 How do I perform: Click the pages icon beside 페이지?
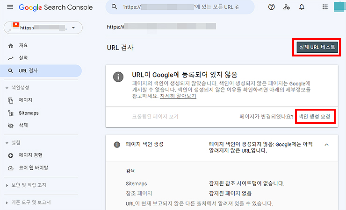point(11,101)
